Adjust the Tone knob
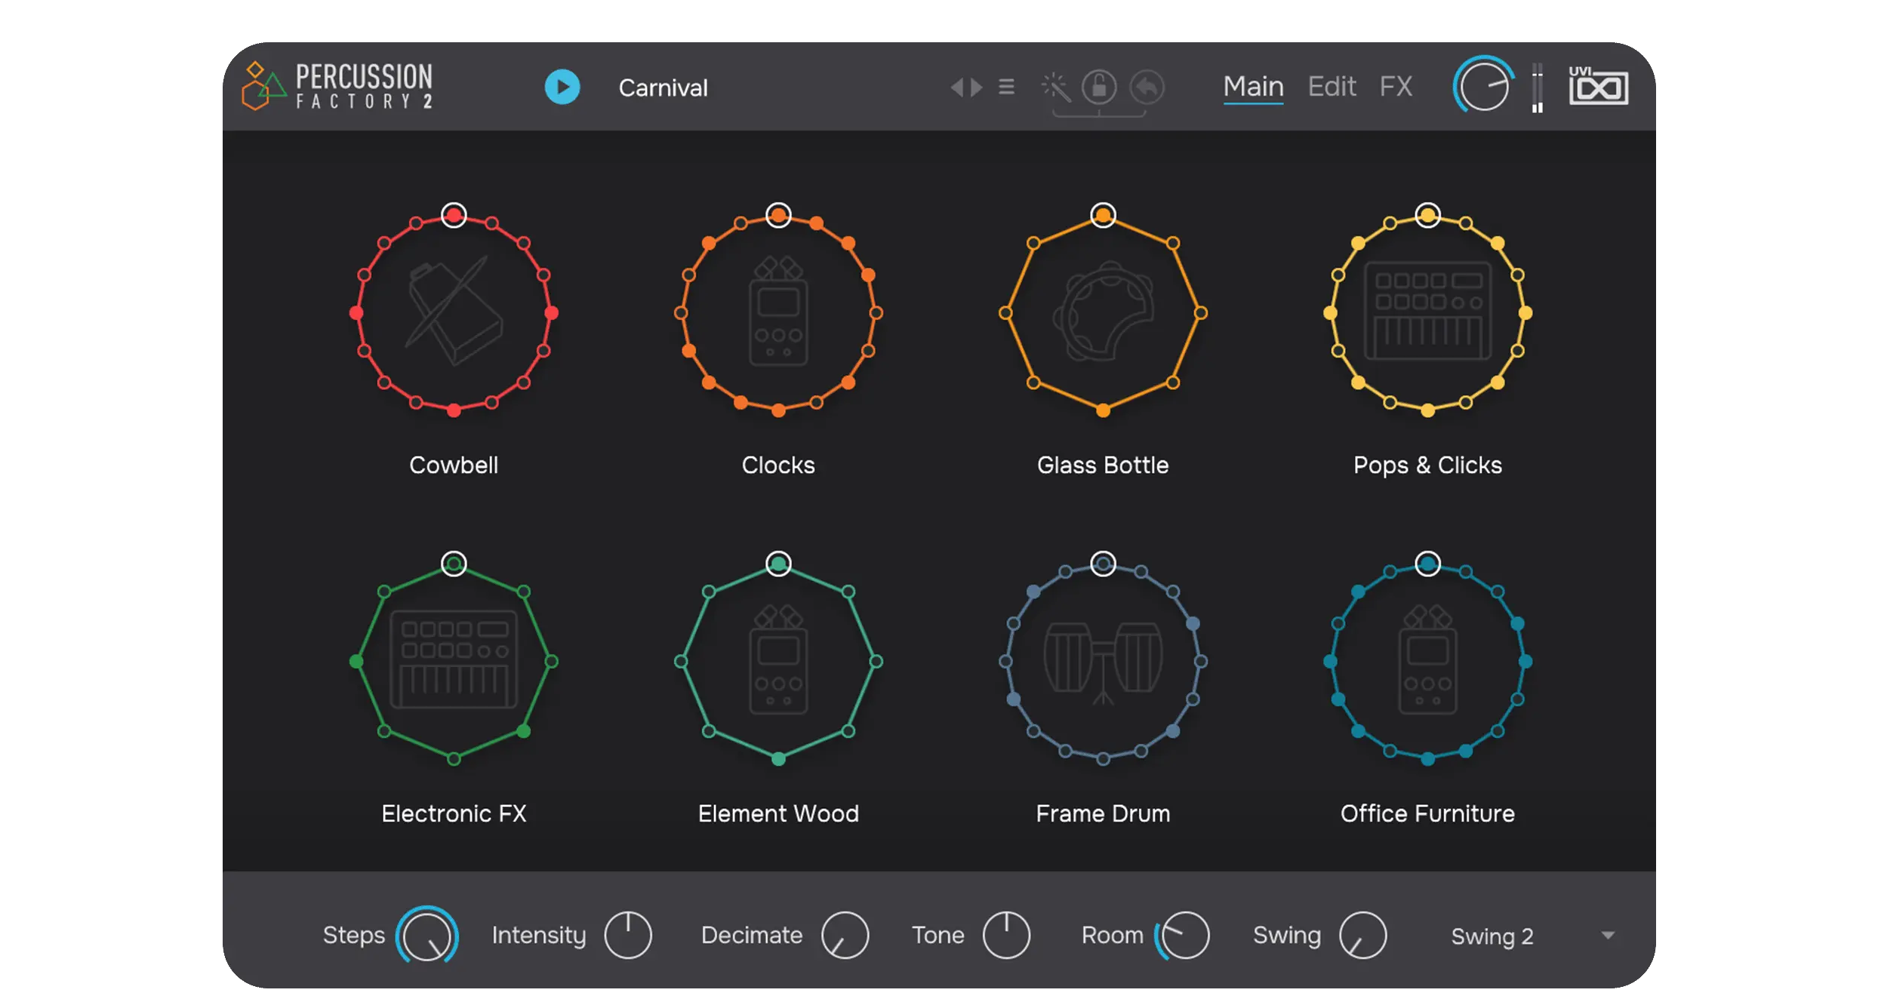Screen dimensions: 1878x1002 (1006, 935)
